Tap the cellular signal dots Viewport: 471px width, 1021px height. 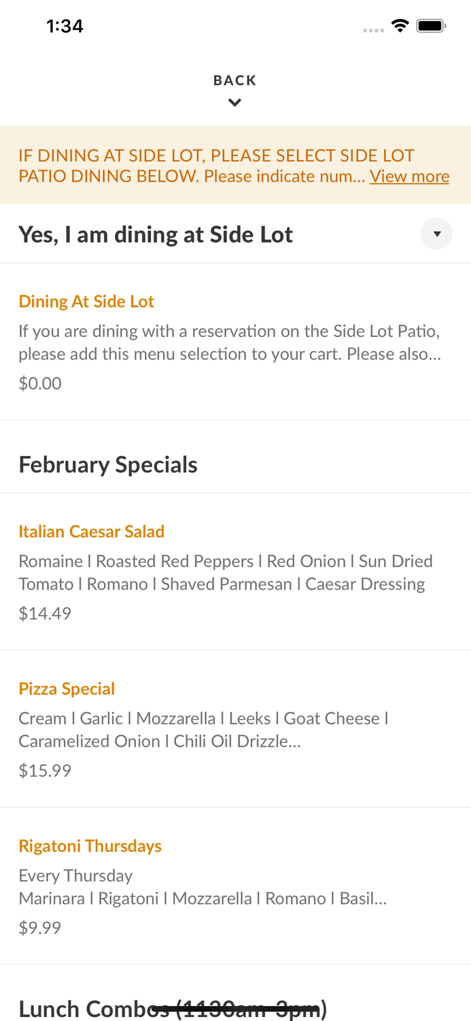click(x=373, y=29)
